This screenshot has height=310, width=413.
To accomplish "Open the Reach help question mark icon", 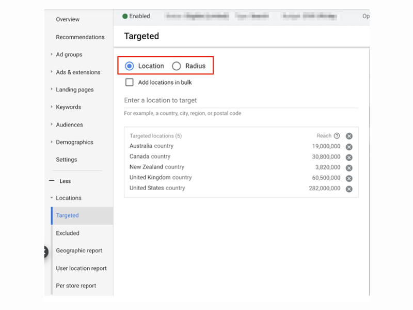I will pos(337,136).
